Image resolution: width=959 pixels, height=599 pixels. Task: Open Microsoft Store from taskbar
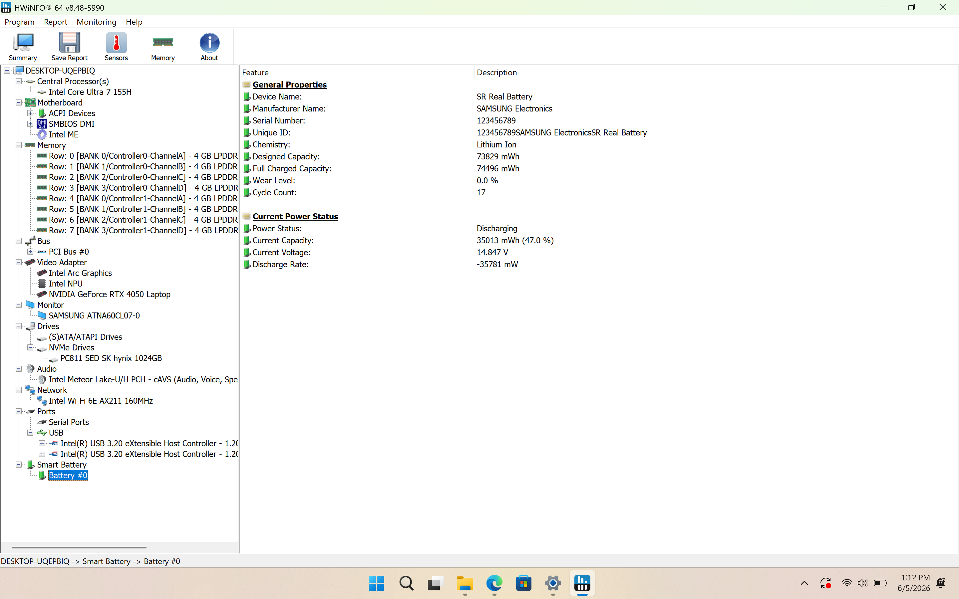523,583
